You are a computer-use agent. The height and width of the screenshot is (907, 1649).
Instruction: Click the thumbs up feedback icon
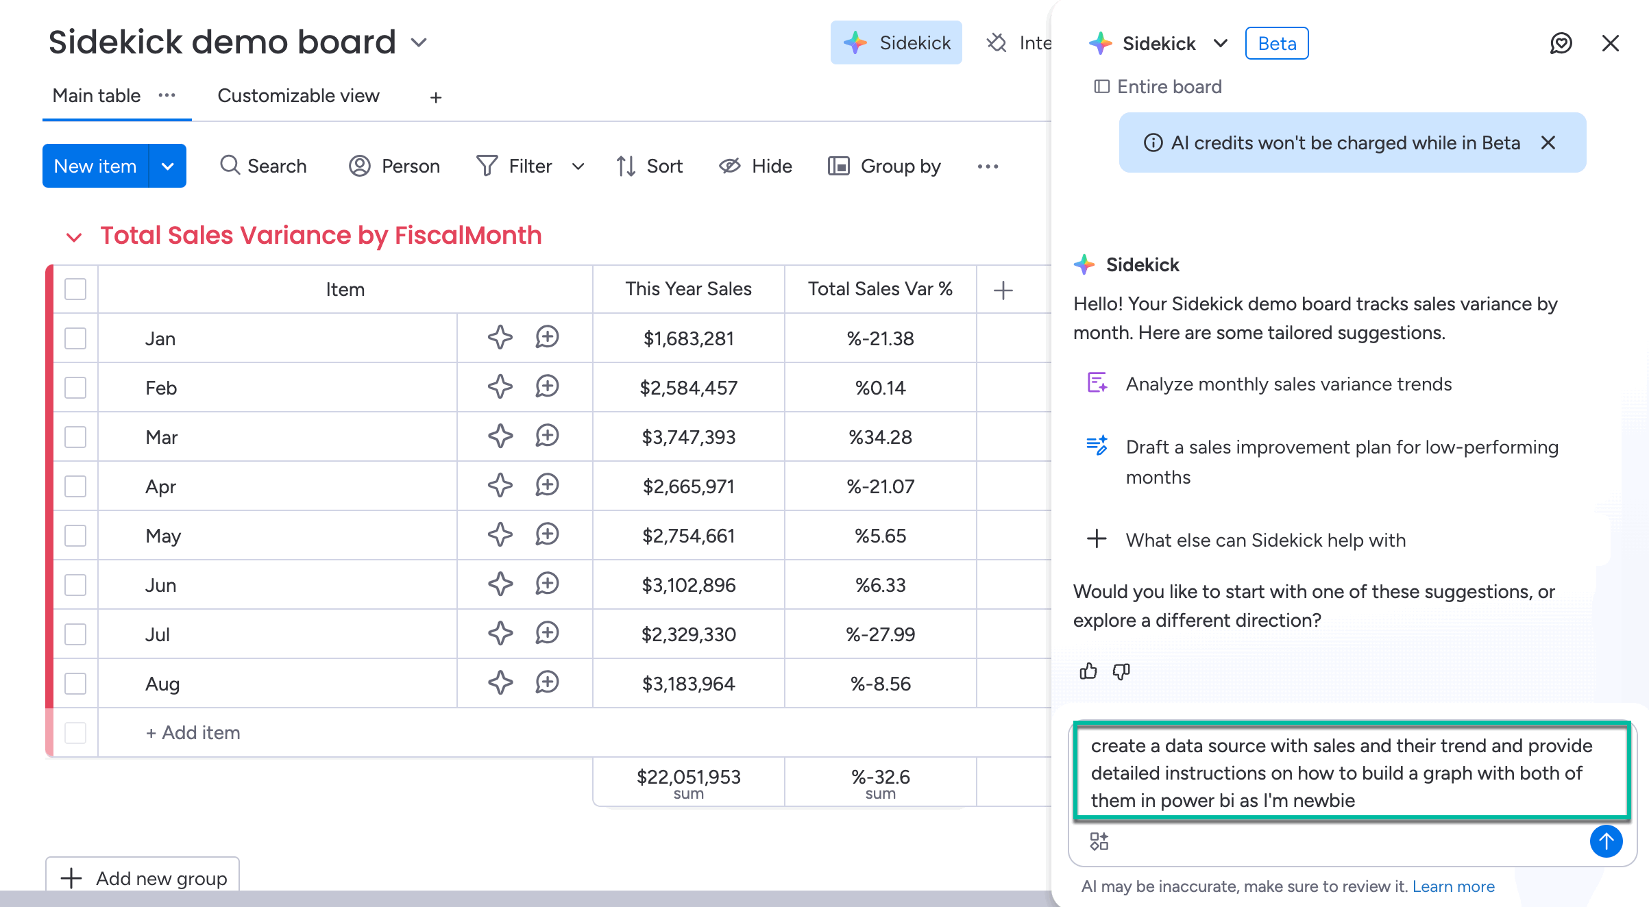[1088, 671]
